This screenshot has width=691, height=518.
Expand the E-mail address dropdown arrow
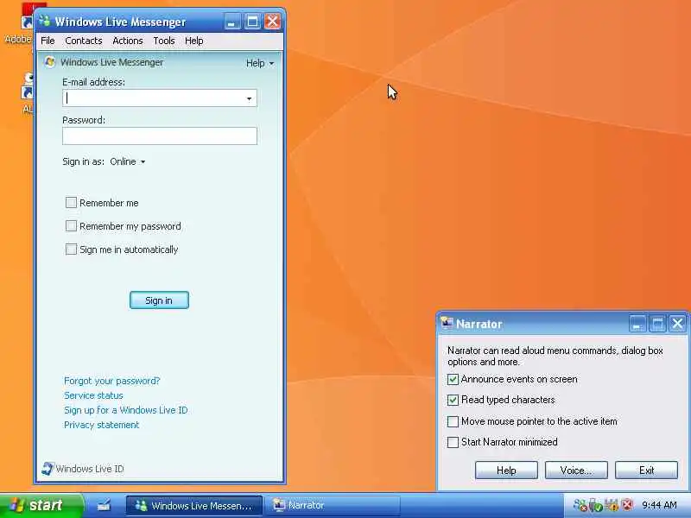click(x=249, y=98)
